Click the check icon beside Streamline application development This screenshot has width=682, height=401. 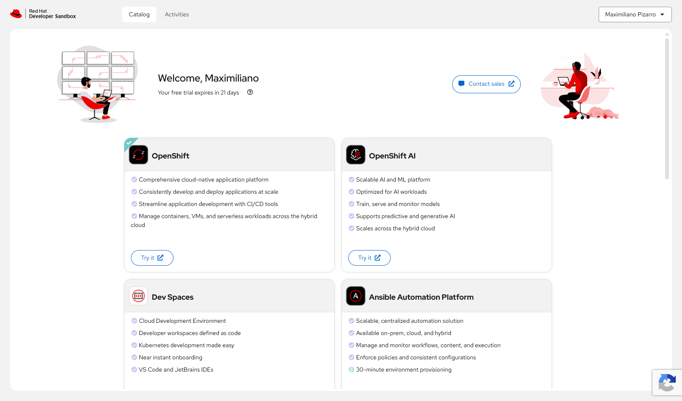tap(134, 204)
